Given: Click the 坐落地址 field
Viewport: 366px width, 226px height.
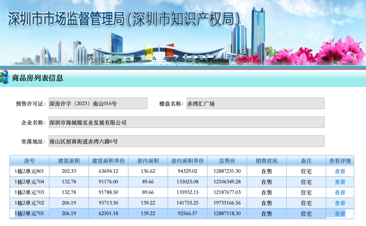Looking at the screenshot, I should click(186, 141).
